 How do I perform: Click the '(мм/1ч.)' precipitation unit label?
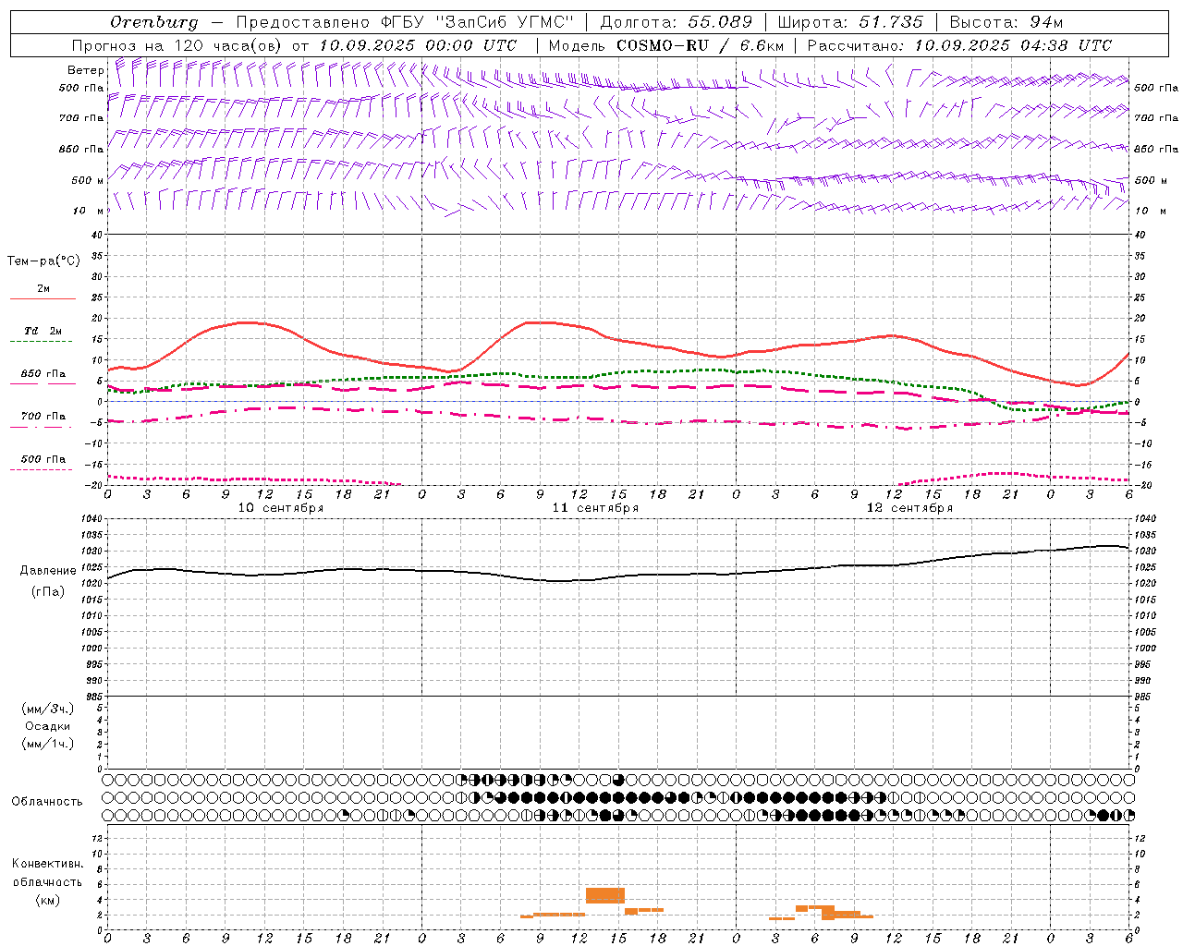point(48,744)
